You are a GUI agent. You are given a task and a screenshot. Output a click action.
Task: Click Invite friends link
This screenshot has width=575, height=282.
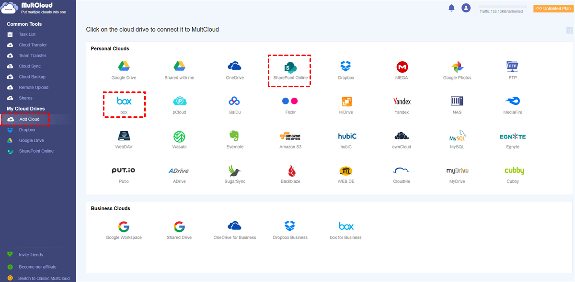point(31,255)
